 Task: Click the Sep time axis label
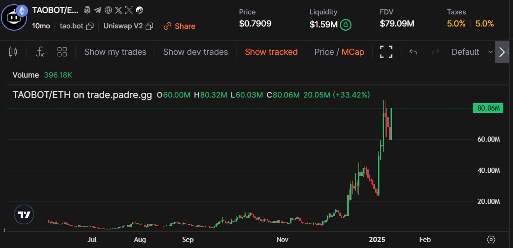pos(188,240)
